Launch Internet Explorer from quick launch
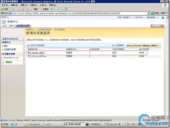Image resolution: width=170 pixels, height=128 pixels. 12,124
